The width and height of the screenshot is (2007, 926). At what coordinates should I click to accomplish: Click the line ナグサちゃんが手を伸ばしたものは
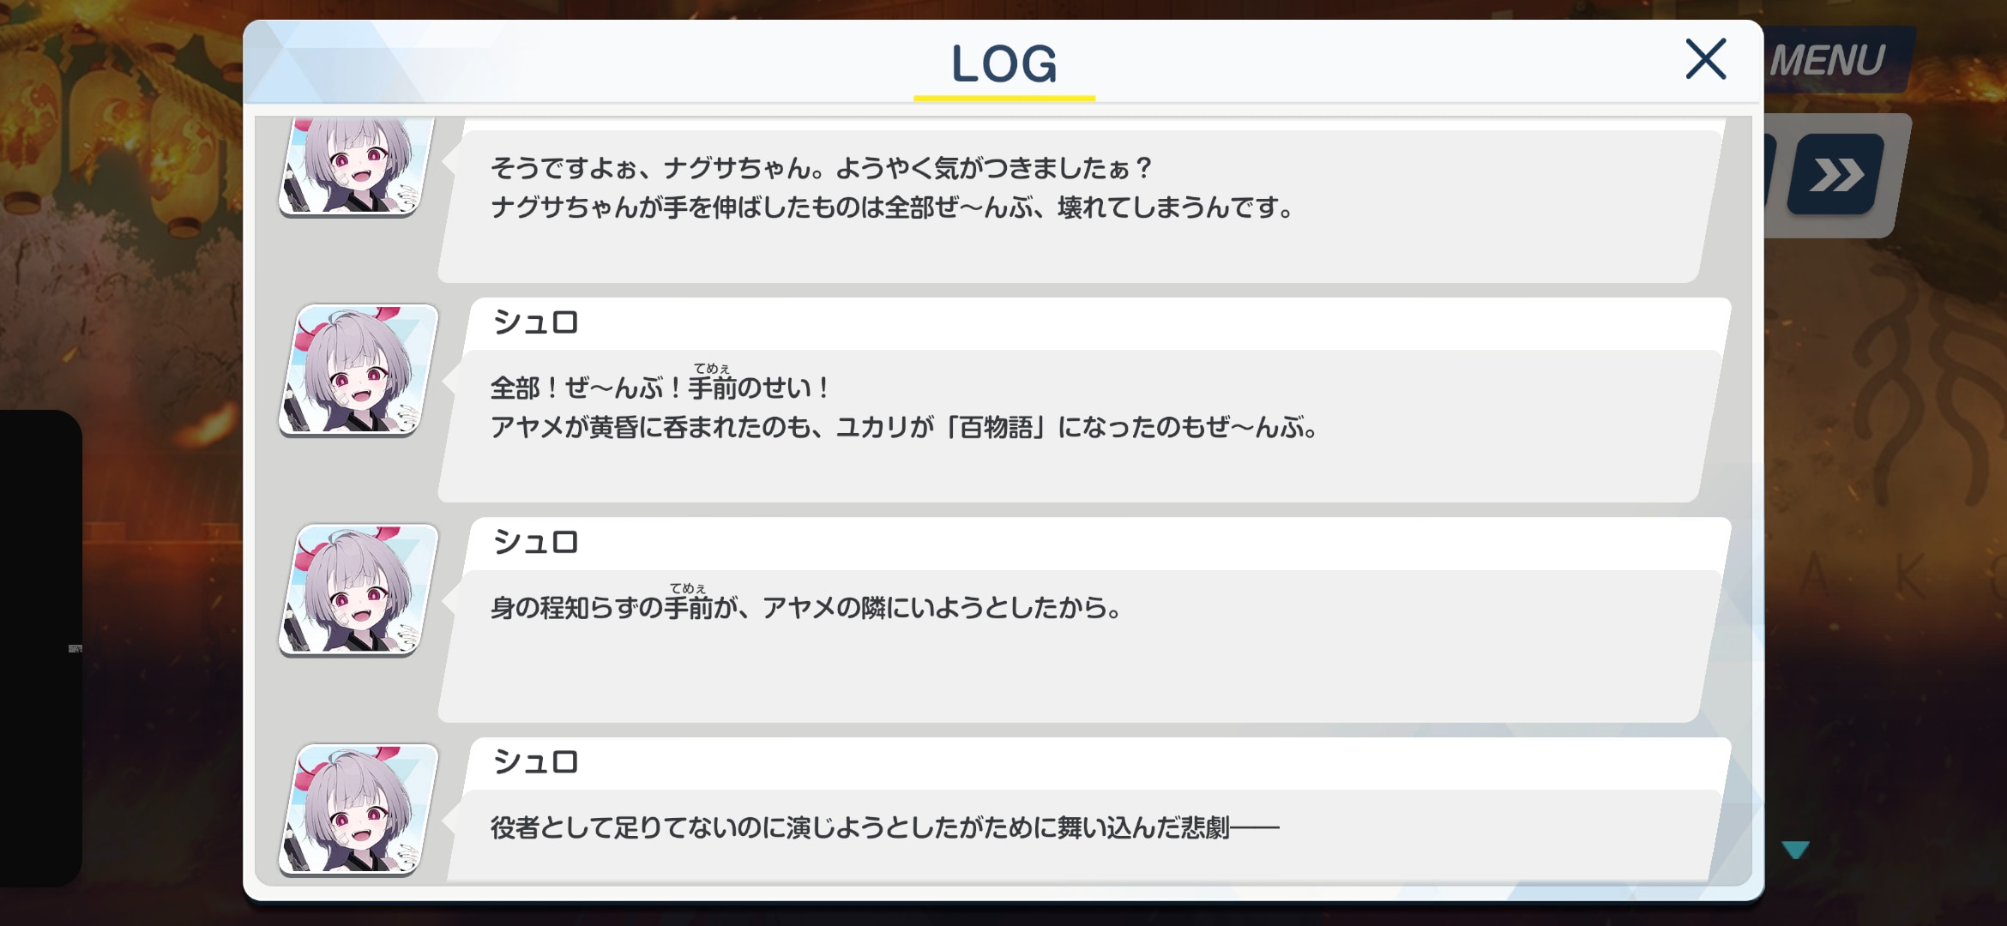(892, 207)
